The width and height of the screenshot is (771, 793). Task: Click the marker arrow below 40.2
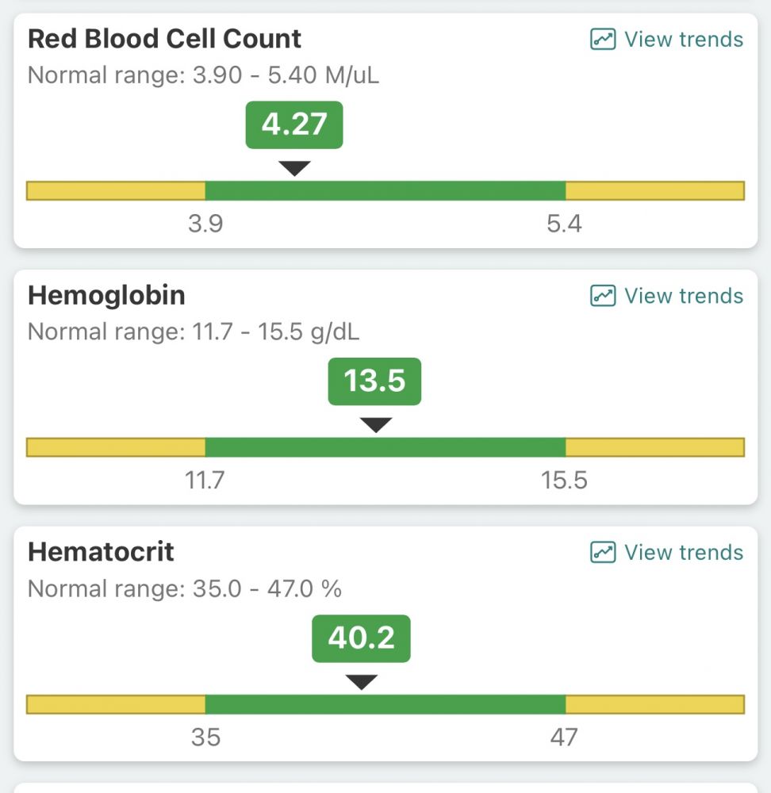click(361, 682)
